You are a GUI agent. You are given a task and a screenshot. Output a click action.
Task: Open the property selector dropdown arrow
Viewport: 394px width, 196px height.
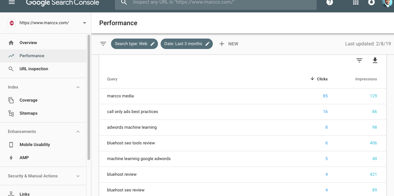[85, 23]
